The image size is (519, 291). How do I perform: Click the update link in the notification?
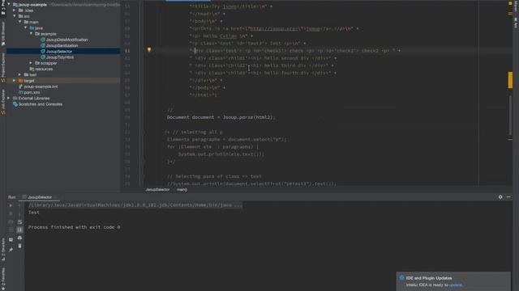pyautogui.click(x=455, y=285)
